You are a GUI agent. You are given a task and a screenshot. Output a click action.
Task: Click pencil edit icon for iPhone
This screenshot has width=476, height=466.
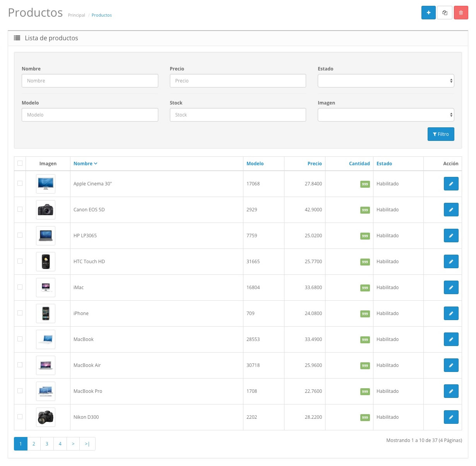click(x=451, y=314)
